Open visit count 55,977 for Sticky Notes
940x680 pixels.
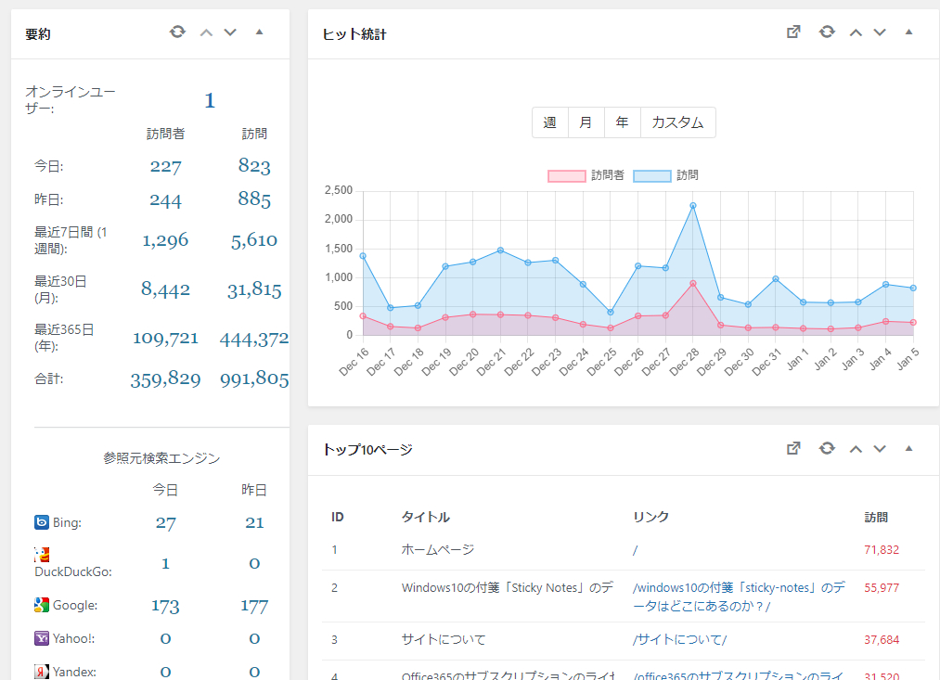click(x=882, y=588)
